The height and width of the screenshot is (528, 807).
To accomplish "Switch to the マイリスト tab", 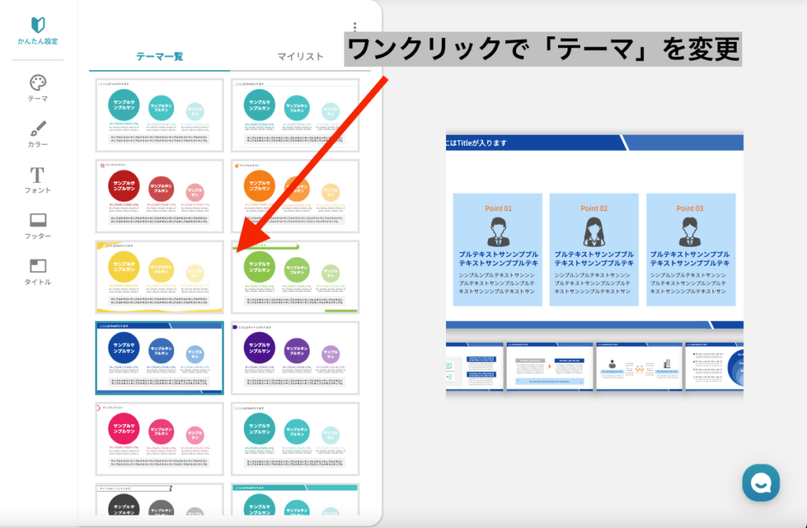I will (300, 57).
